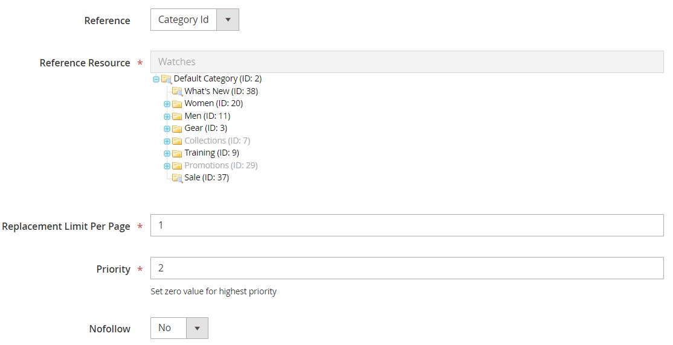This screenshot has width=673, height=345.
Task: Select the Men (ID: 11) category label
Action: [207, 116]
